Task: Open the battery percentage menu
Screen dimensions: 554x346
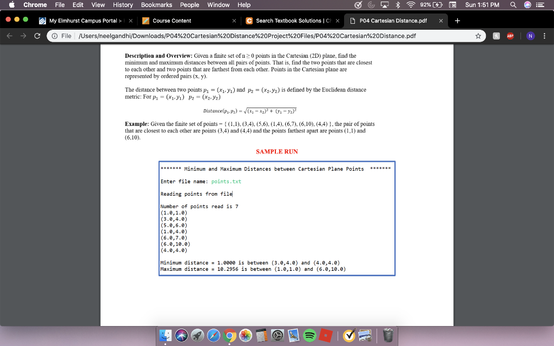Action: coord(429,5)
